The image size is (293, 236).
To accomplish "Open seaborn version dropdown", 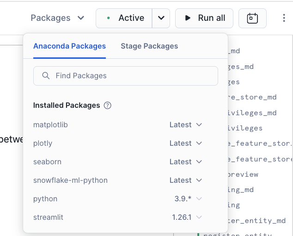I will [x=186, y=162].
